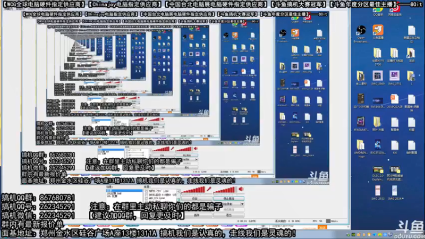The width and height of the screenshot is (425, 239).
Task: Click the sources list scroll-up arrow
Action: coord(178,191)
